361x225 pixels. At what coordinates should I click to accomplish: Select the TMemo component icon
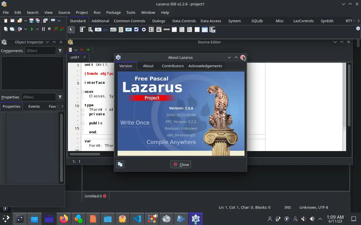(121, 30)
